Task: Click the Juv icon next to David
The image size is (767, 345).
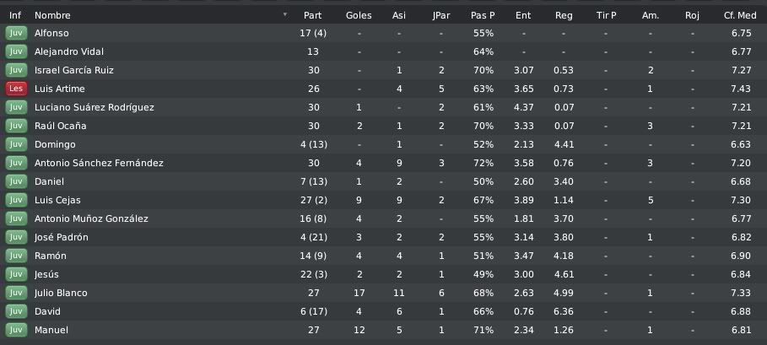Action: click(16, 311)
